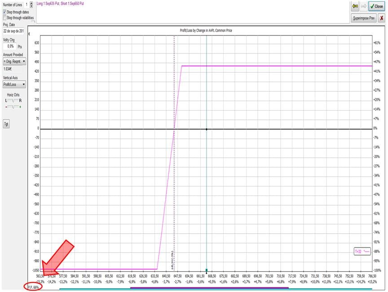
Task: Click the 490 left axis label
Action: point(37,62)
